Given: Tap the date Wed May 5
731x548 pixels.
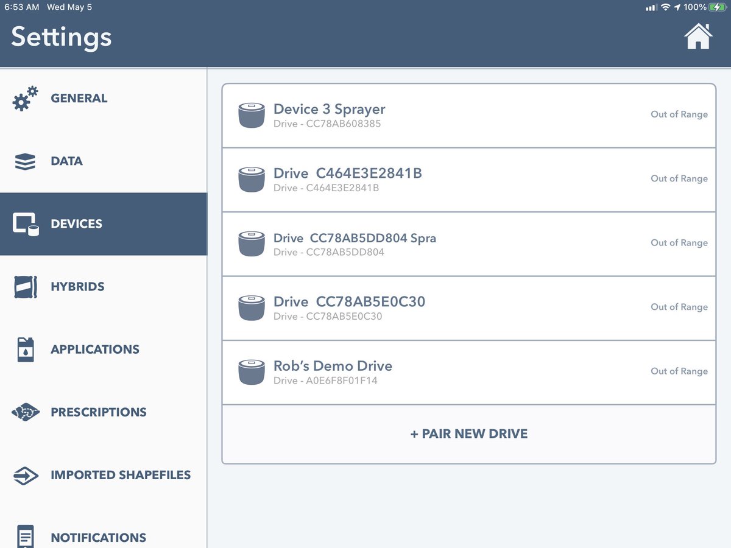Looking at the screenshot, I should tap(69, 7).
